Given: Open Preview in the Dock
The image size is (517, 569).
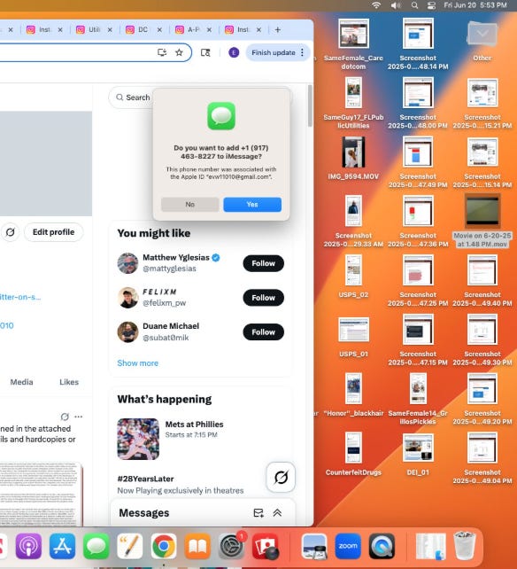Looking at the screenshot, I should 314,546.
